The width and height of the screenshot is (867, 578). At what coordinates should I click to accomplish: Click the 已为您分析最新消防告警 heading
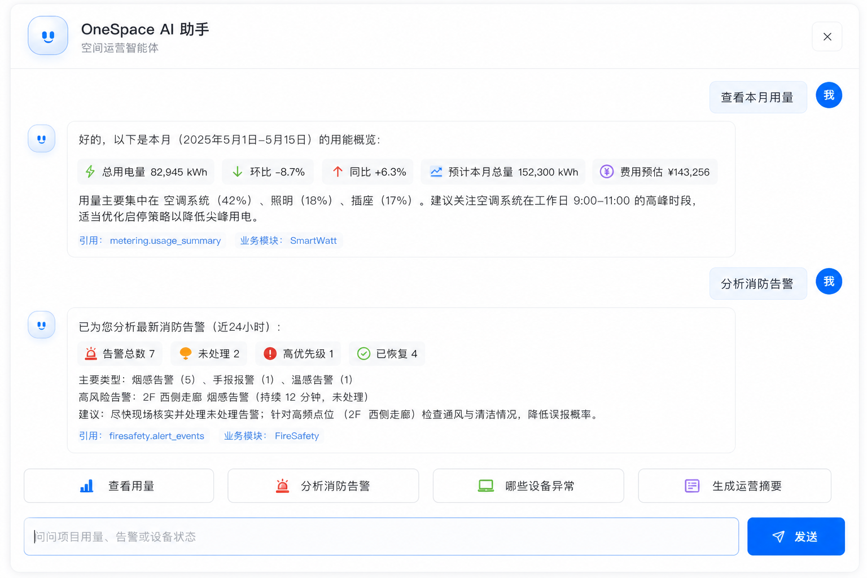[180, 327]
